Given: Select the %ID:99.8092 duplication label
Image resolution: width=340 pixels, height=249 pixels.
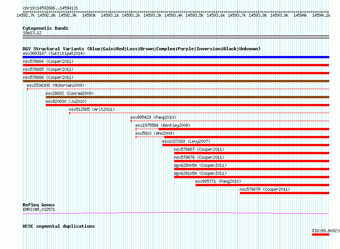Looking at the screenshot, I should tap(326, 231).
